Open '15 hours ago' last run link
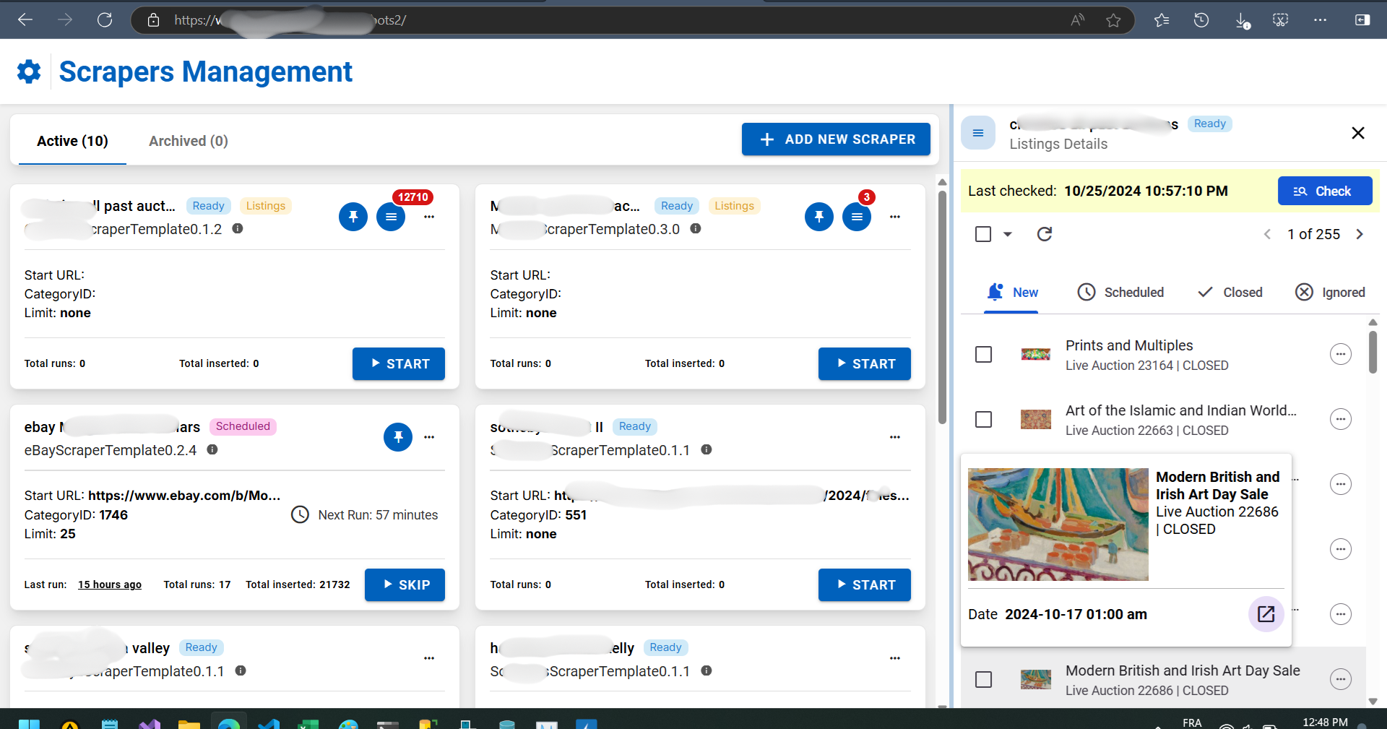Screen dimensions: 1387x729 coord(110,585)
